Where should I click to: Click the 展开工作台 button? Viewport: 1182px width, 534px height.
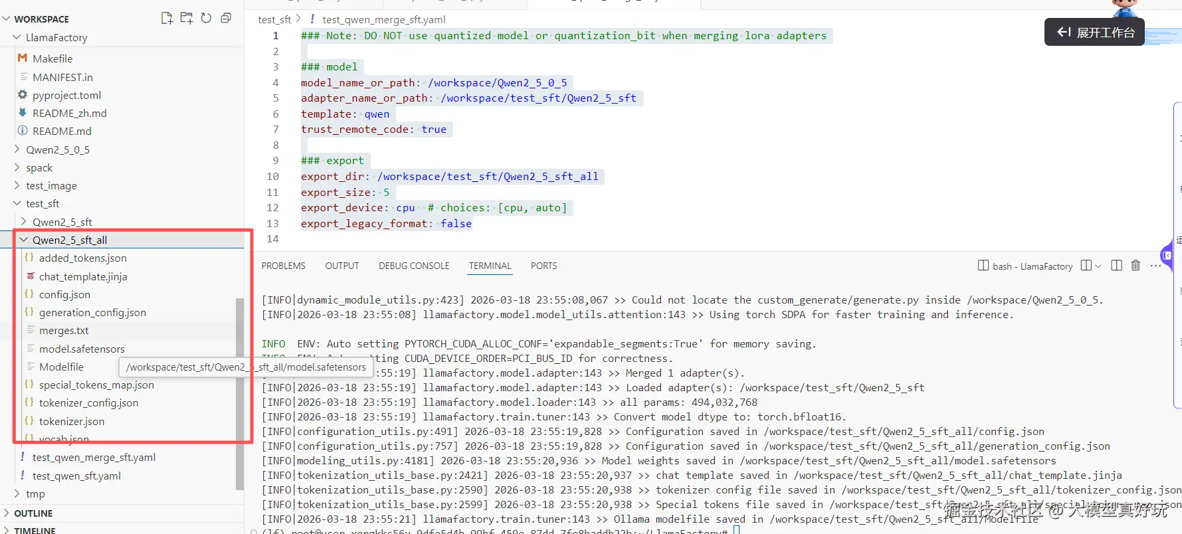point(1094,32)
